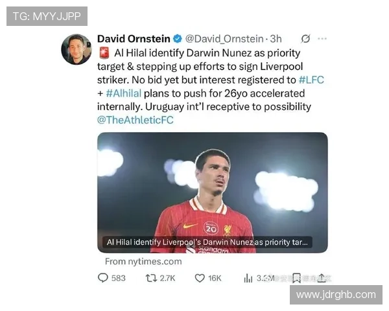Open view analytics bar chart icon
389x311 pixels.
248,278
